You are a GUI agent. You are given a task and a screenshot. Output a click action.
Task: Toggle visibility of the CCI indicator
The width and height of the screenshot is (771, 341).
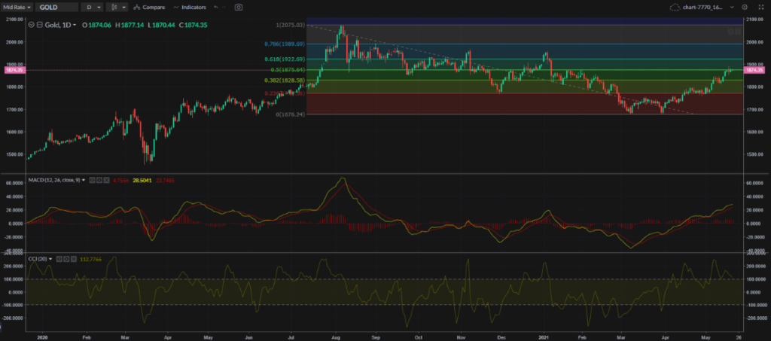58,259
